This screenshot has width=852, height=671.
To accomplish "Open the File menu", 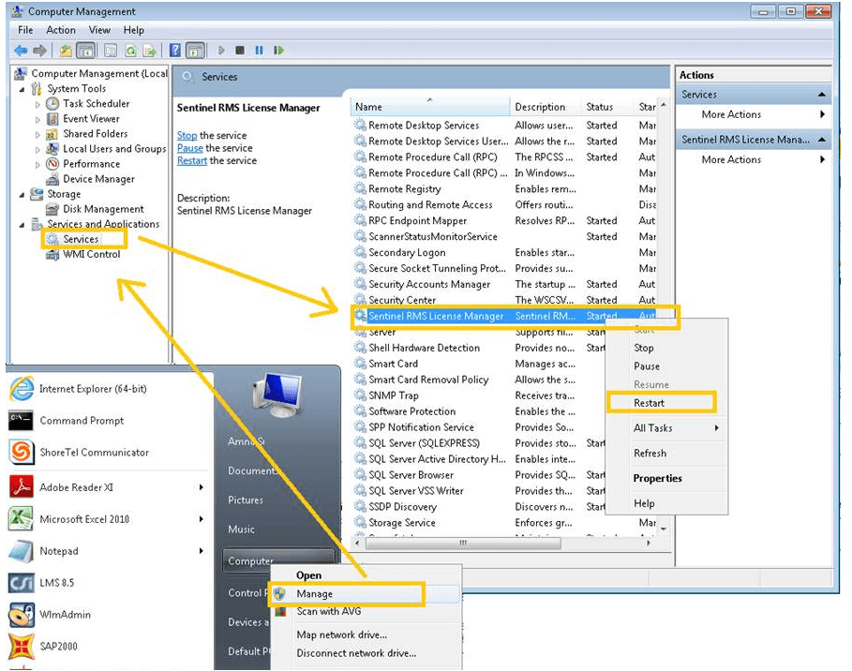I will click(25, 30).
